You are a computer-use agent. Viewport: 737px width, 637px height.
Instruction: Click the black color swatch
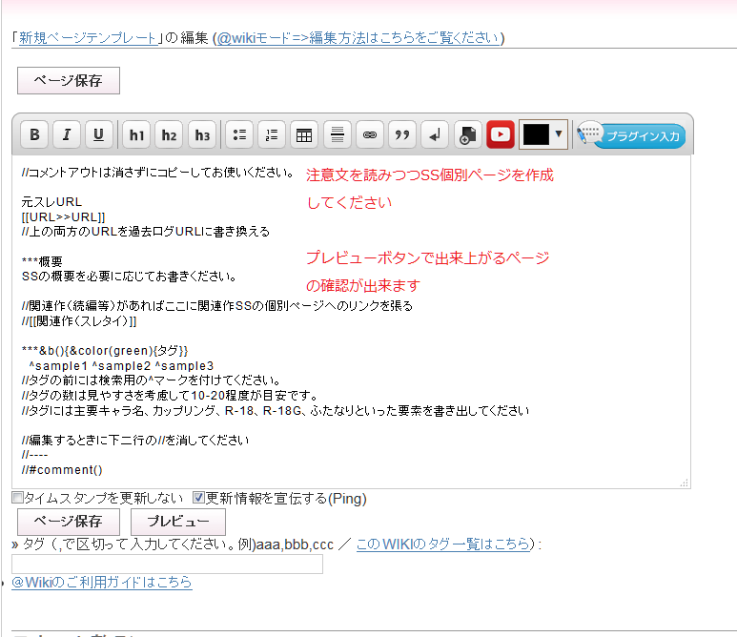coord(536,134)
